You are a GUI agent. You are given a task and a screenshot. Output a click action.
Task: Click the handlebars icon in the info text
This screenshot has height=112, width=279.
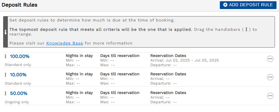246,29
